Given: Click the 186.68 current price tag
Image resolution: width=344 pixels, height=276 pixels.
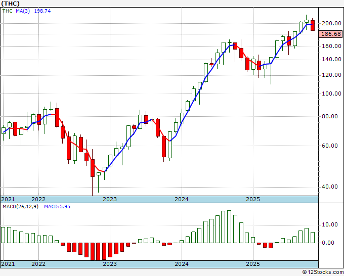Looking at the screenshot, I should tap(331, 34).
